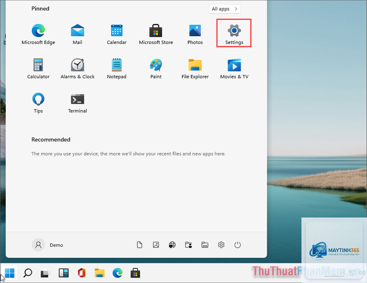Open taskbar Search
Viewport: 367px width, 283px height.
[28, 273]
